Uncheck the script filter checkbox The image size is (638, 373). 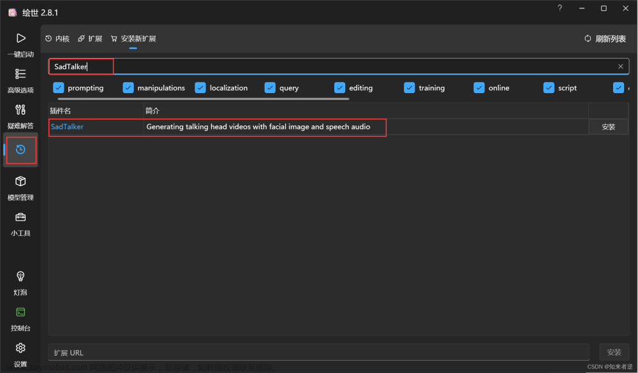(x=549, y=88)
